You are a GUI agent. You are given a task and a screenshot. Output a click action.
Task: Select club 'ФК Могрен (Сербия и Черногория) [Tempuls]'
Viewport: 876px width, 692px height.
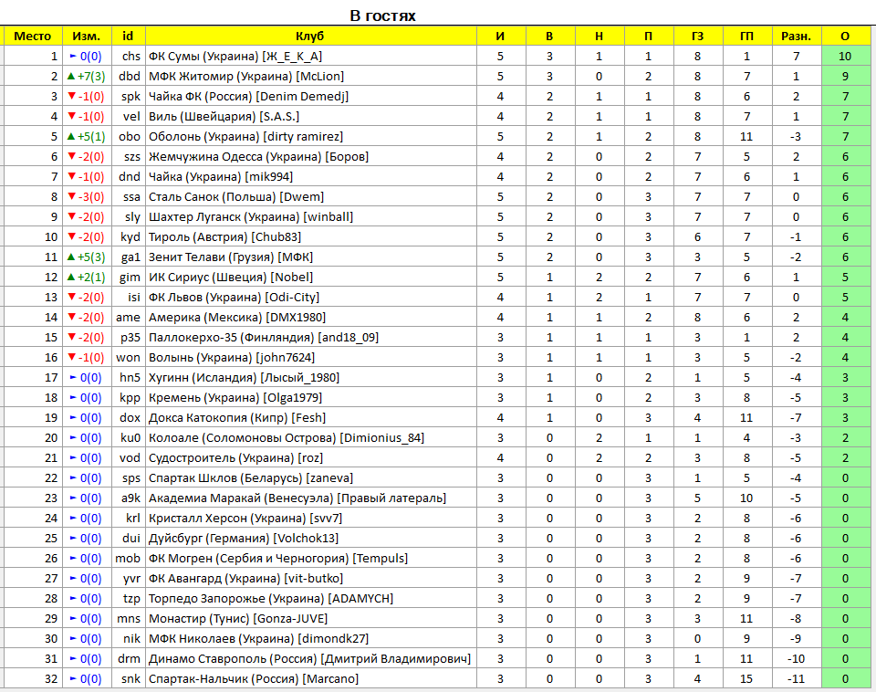point(278,560)
